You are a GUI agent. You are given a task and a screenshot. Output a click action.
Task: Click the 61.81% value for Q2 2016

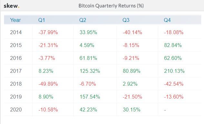click(x=88, y=58)
